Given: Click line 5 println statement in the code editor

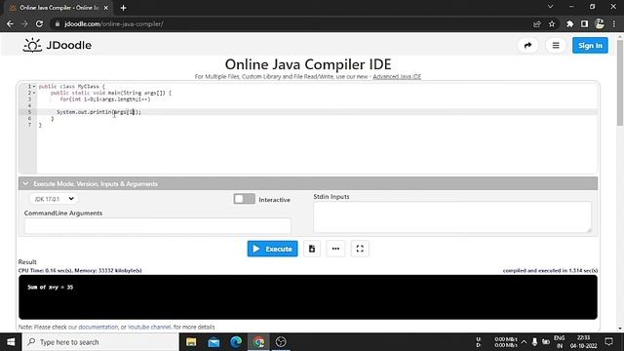Looking at the screenshot, I should pos(98,112).
